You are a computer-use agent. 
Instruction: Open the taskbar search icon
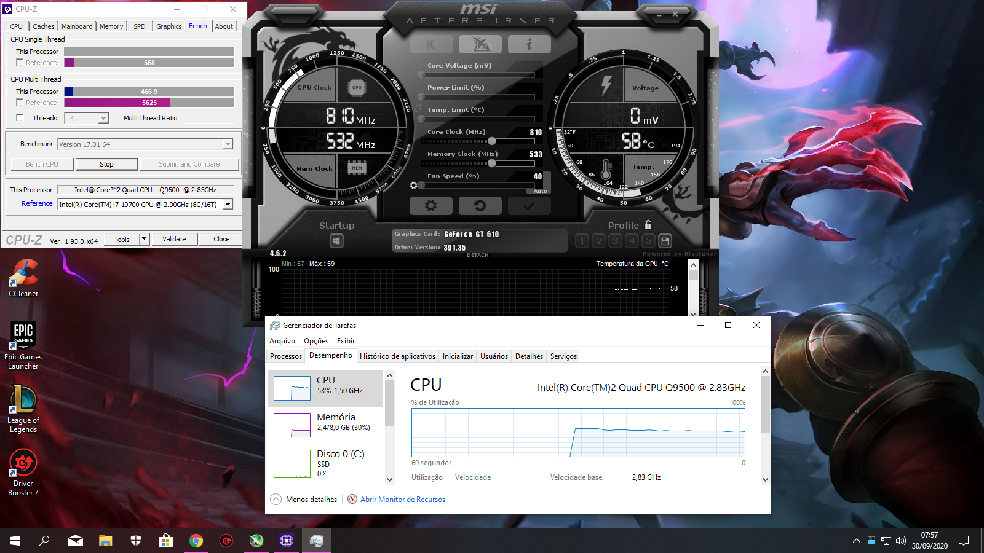[x=44, y=541]
